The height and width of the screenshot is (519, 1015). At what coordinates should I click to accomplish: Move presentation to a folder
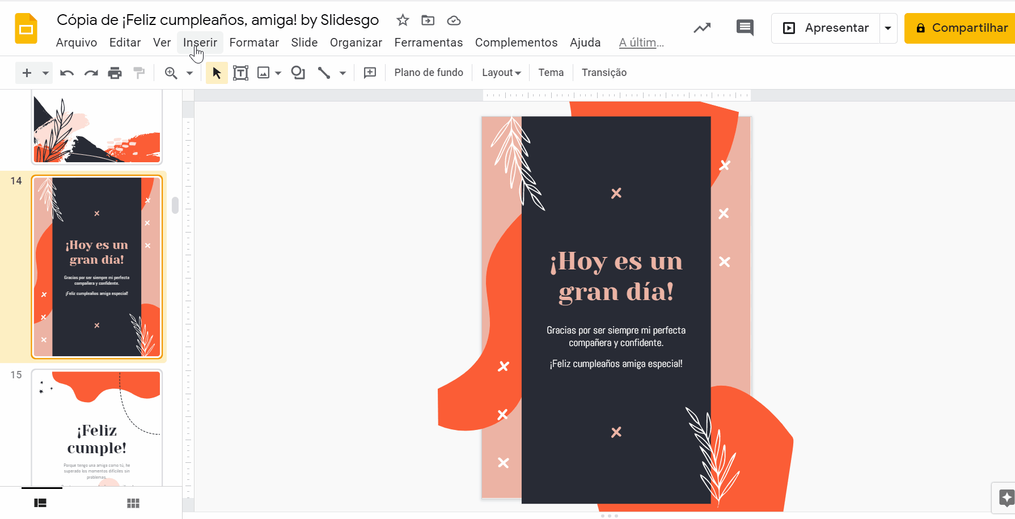pyautogui.click(x=428, y=20)
